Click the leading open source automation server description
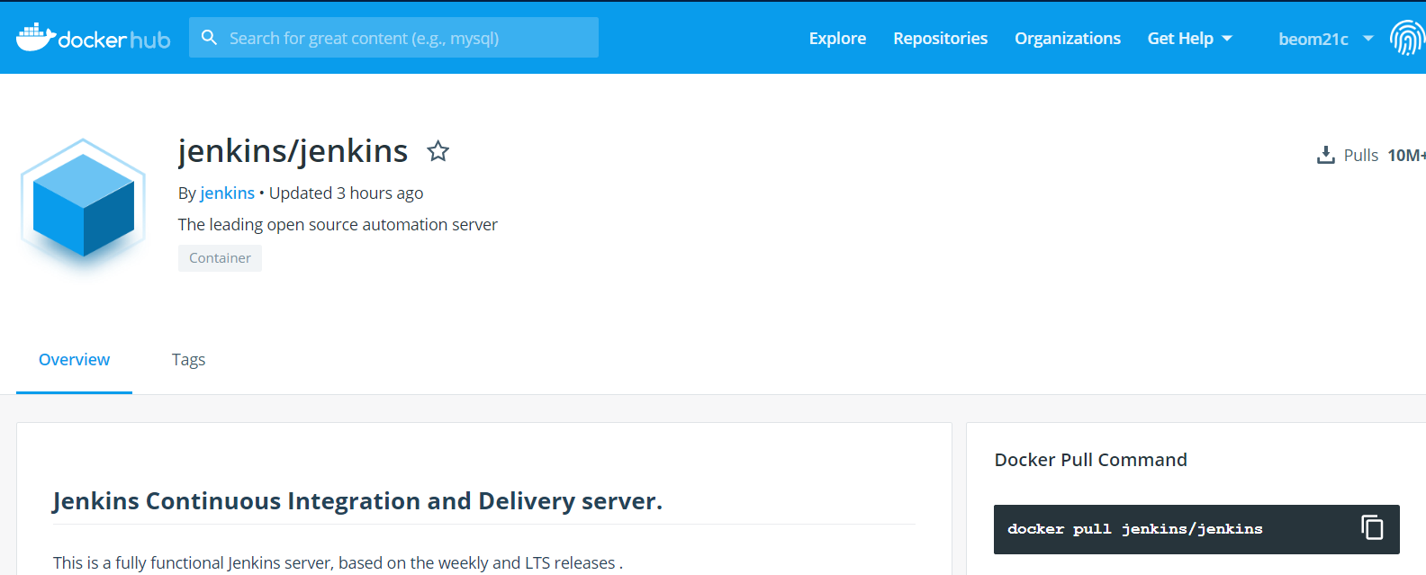Image resolution: width=1426 pixels, height=575 pixels. (x=338, y=225)
